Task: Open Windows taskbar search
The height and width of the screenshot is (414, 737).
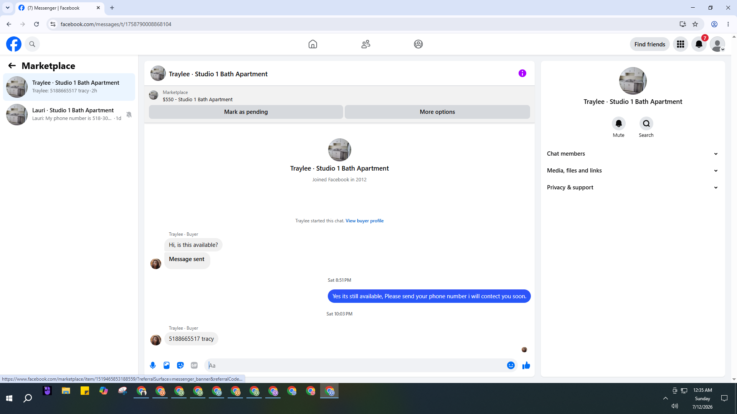Action: pos(28,398)
